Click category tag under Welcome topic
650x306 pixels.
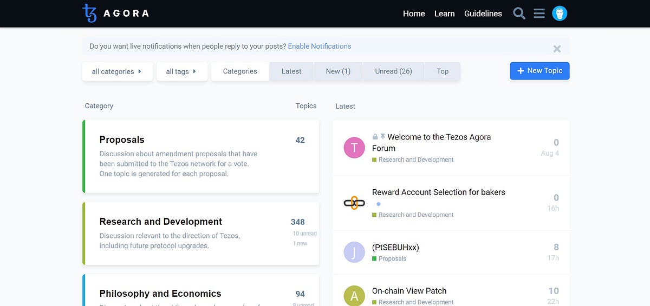point(413,159)
